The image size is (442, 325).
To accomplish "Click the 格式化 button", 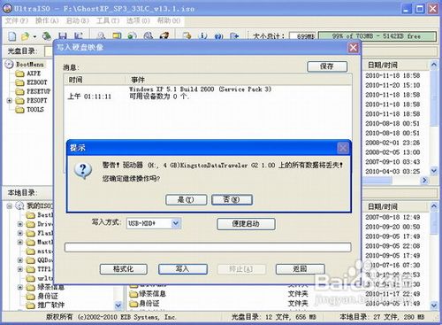I will [124, 269].
